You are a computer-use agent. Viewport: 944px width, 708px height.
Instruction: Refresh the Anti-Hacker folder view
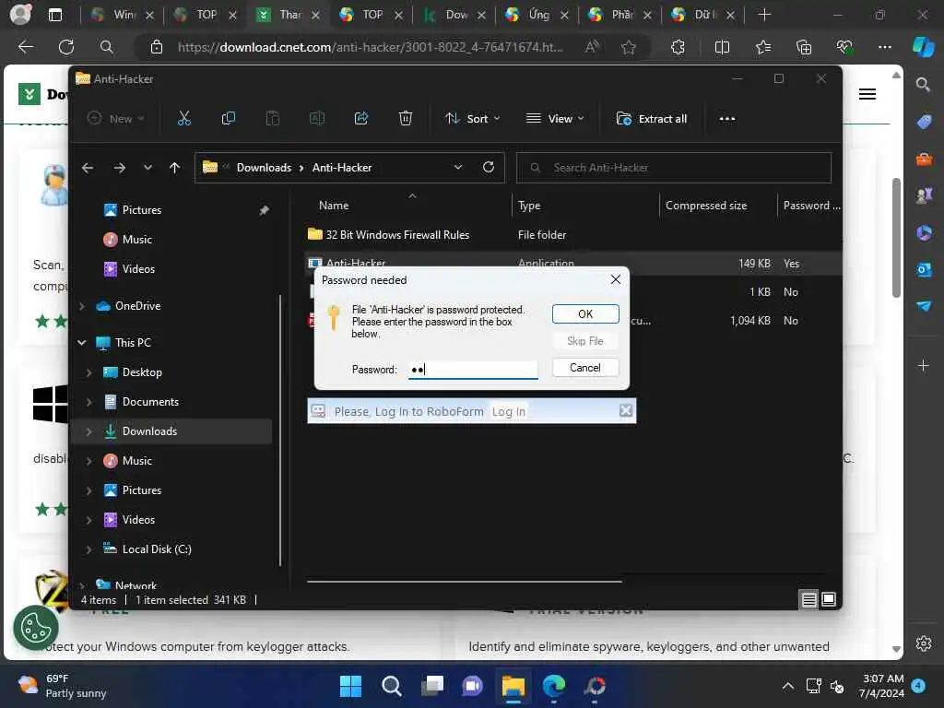[x=489, y=168]
